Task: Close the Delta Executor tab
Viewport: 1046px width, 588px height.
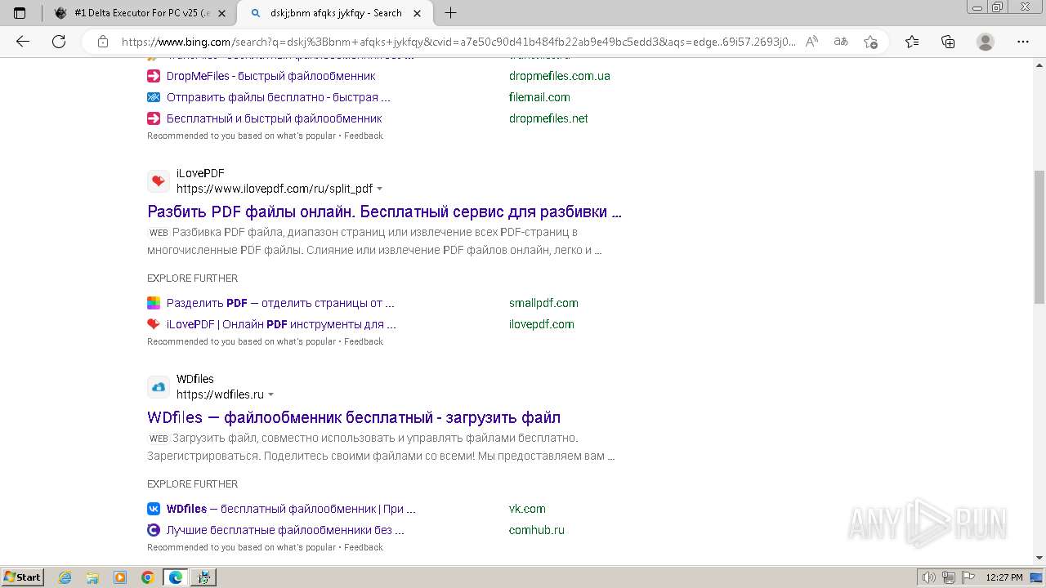Action: [221, 13]
